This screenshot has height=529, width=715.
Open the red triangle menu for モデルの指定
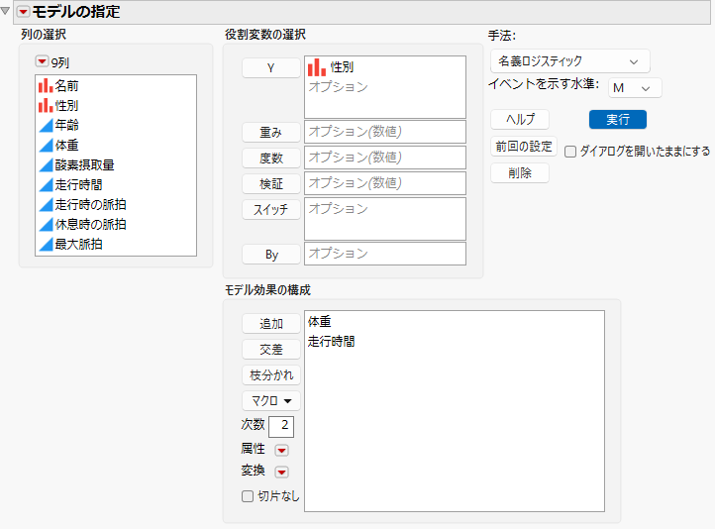(x=23, y=12)
